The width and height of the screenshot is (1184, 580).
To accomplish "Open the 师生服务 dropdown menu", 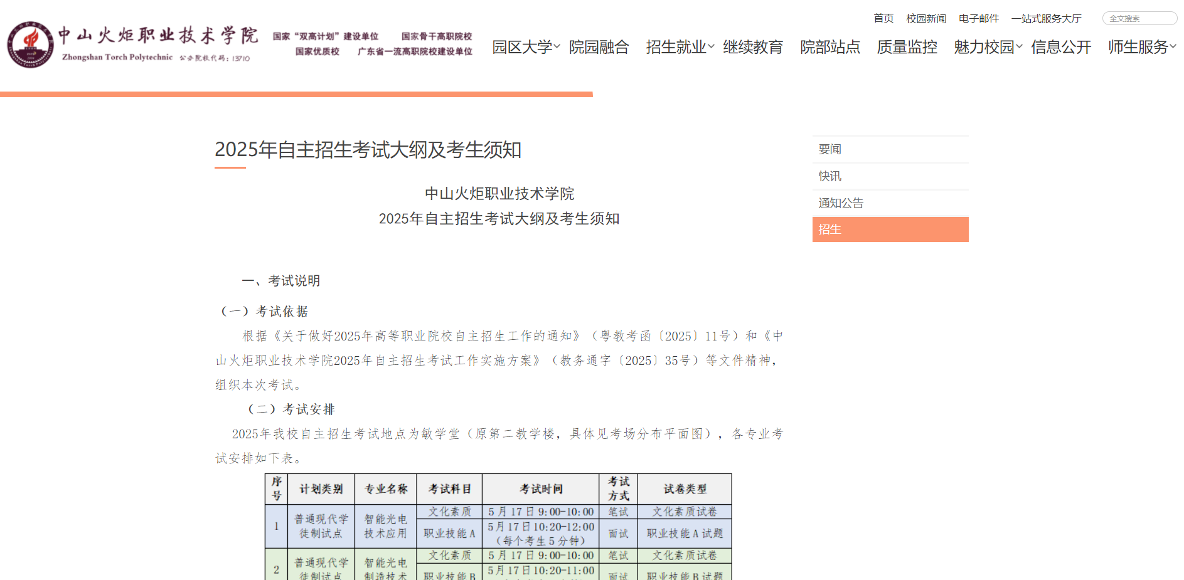I will (1139, 46).
